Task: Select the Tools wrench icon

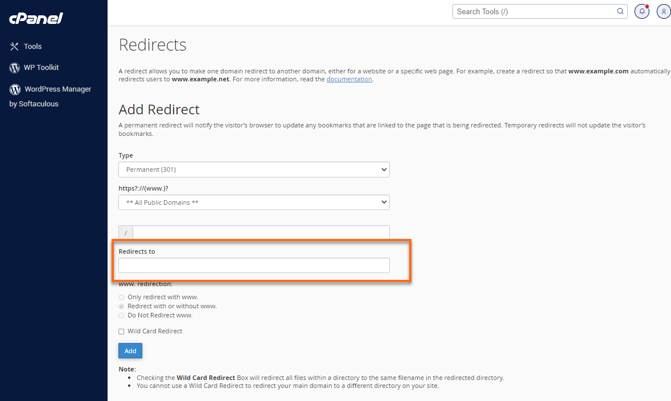Action: pyautogui.click(x=14, y=46)
